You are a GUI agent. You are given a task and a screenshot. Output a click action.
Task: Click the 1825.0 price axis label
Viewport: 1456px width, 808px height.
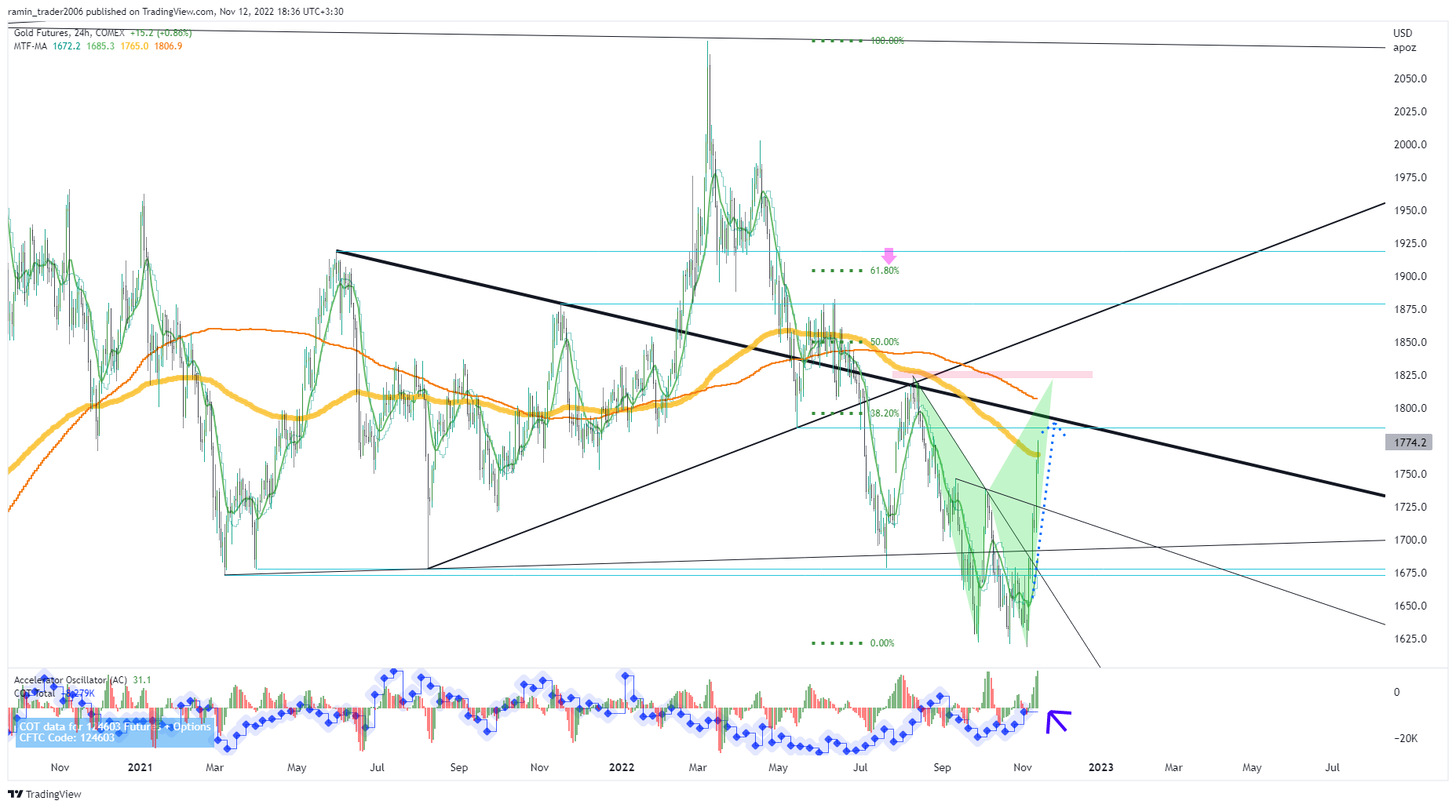1410,375
